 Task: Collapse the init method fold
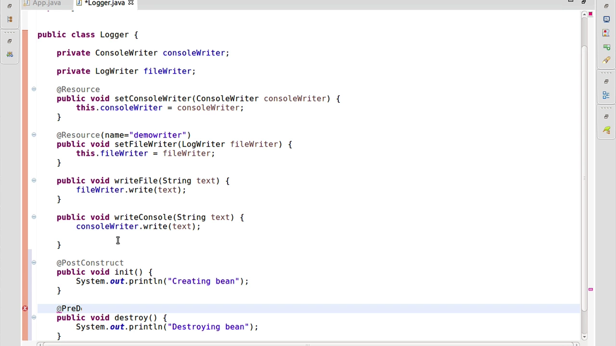pos(34,262)
